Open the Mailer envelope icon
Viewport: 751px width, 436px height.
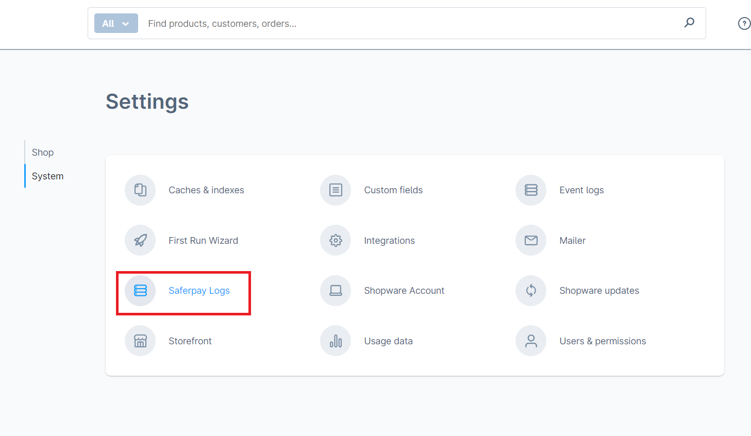point(531,240)
